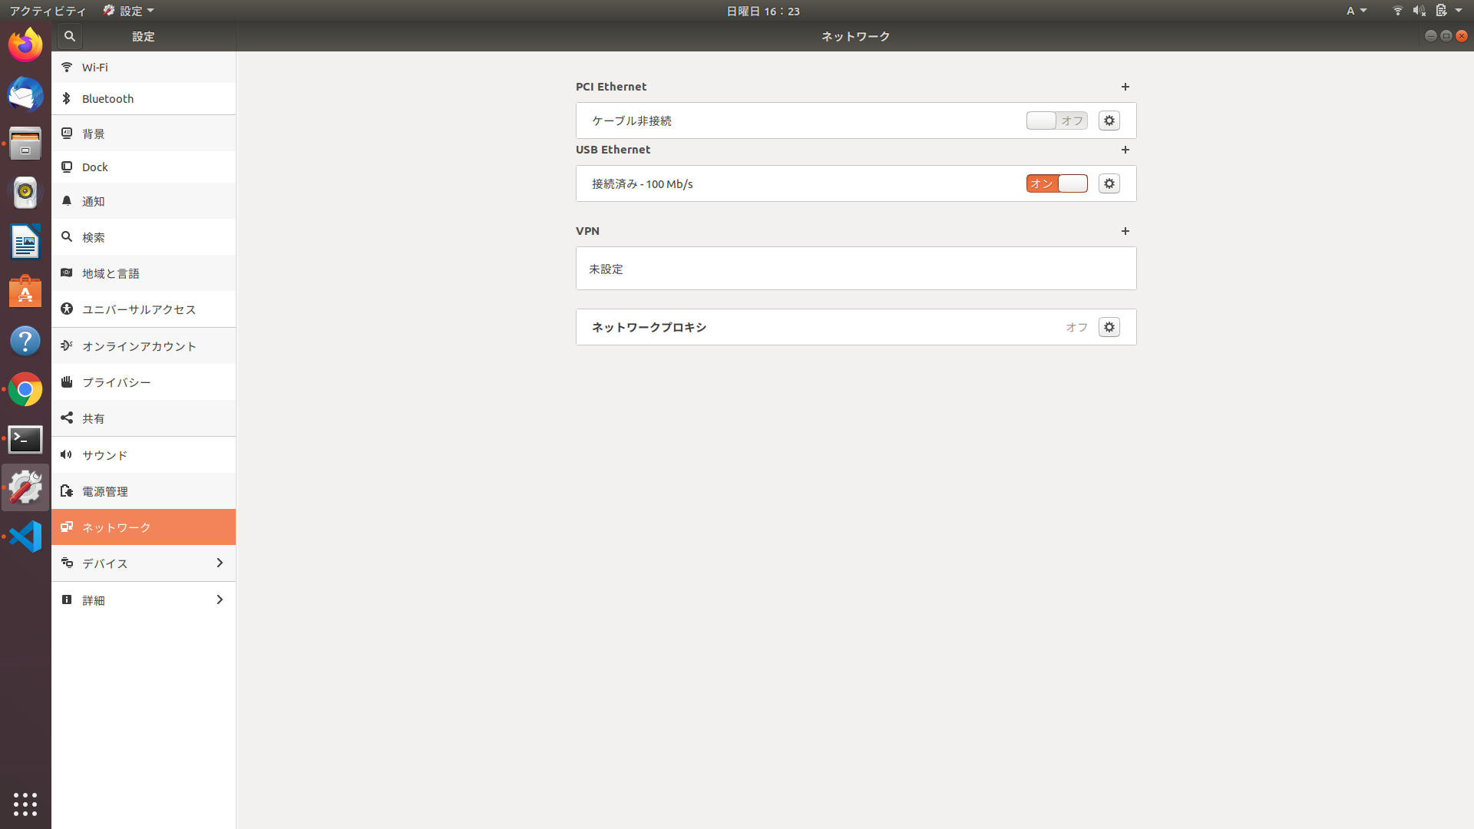Click the 未設定 VPN row
1474x829 pixels.
855,268
